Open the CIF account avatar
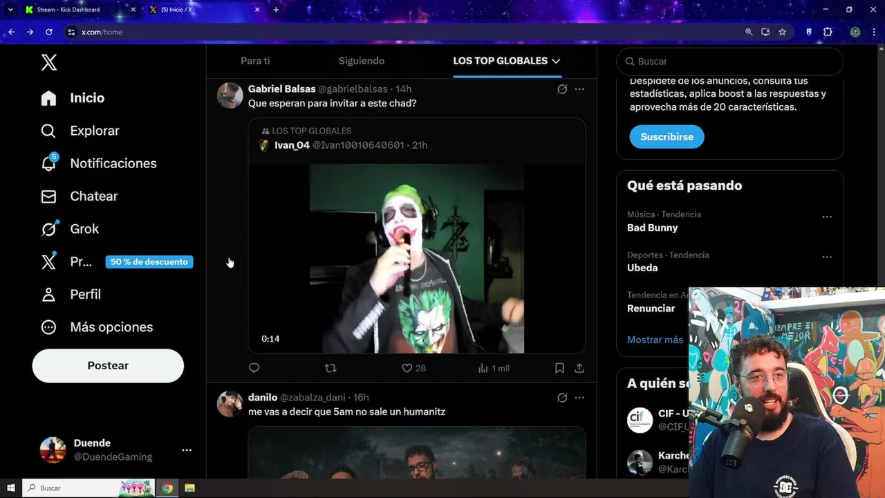Screen dimensions: 885x498 [640, 420]
